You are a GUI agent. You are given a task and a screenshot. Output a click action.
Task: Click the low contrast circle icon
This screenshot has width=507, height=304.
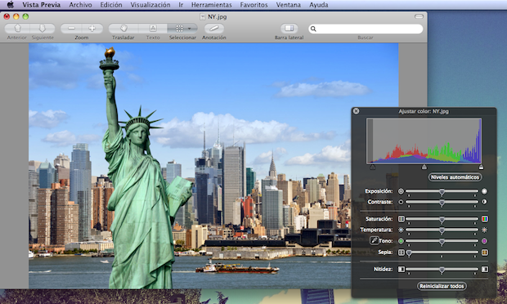[401, 202]
